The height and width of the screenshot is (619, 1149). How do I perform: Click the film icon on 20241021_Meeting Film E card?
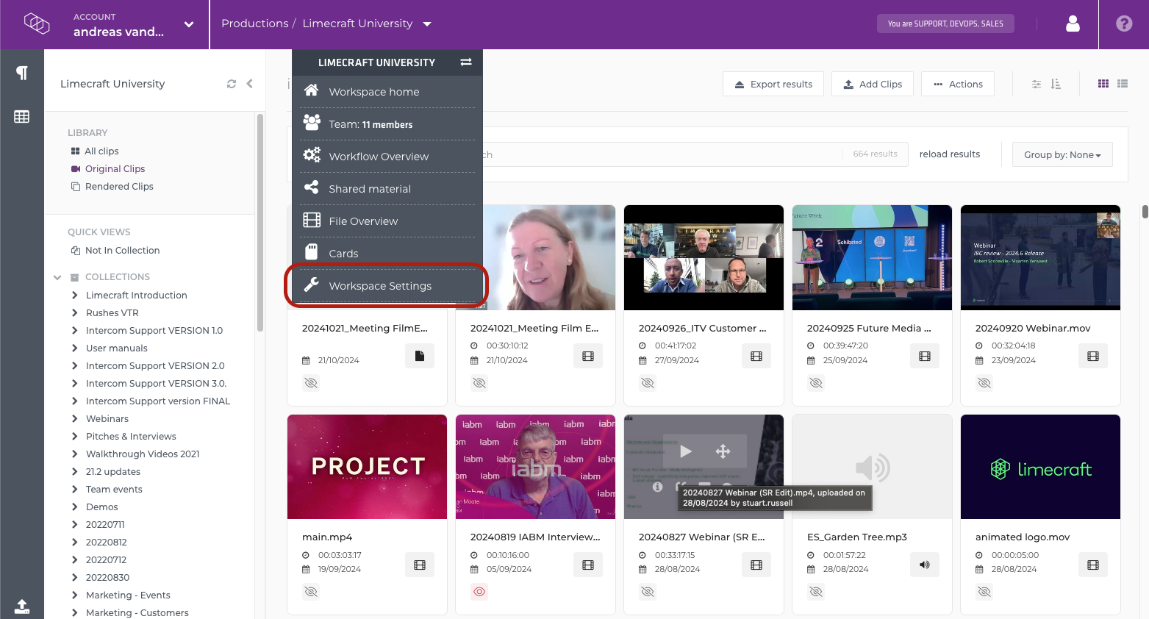(x=588, y=356)
